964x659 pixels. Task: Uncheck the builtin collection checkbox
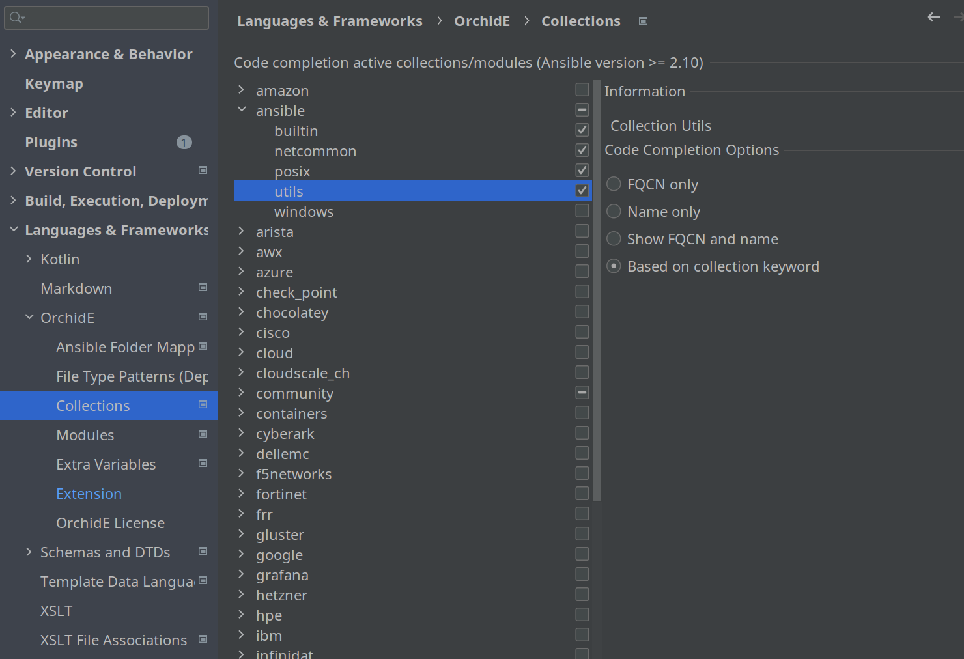click(x=582, y=130)
